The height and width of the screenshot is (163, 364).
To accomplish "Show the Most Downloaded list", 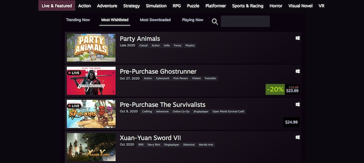I will point(155,20).
